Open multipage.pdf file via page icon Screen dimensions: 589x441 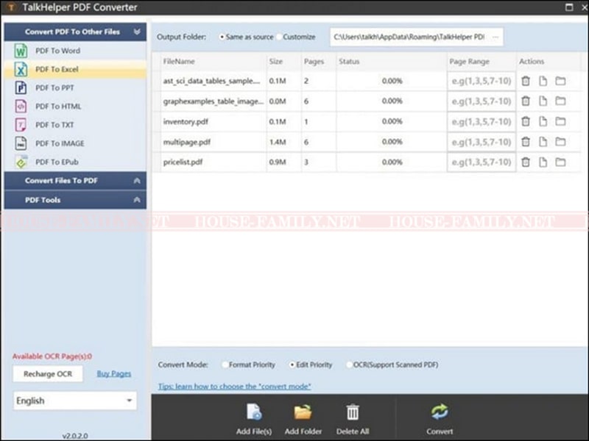pyautogui.click(x=543, y=142)
